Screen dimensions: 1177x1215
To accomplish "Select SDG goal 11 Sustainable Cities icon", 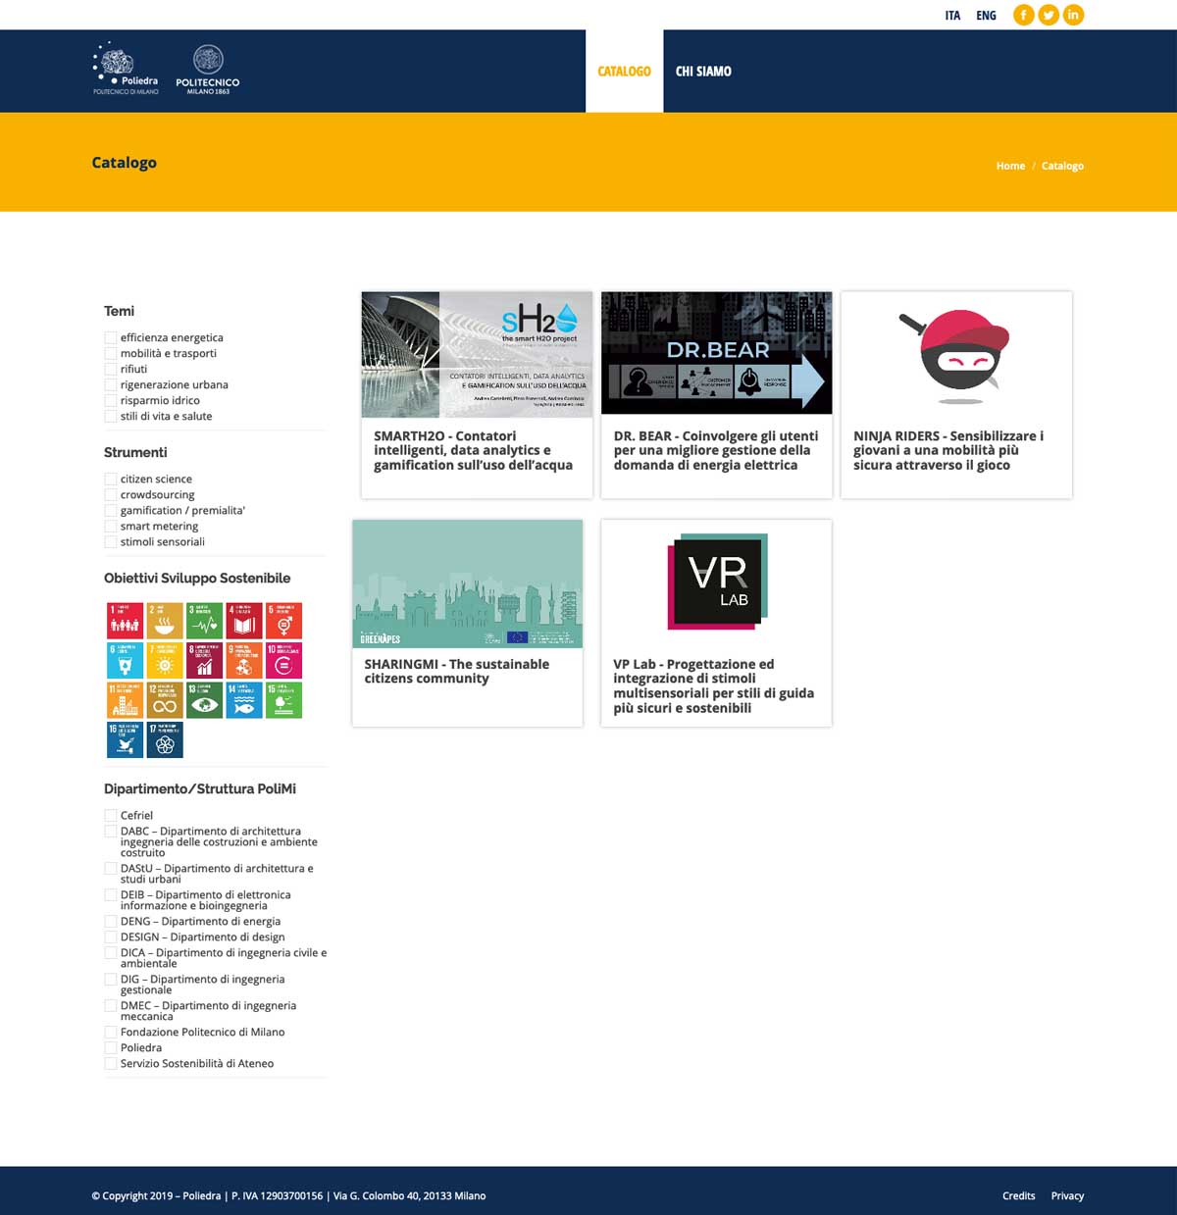I will point(125,700).
